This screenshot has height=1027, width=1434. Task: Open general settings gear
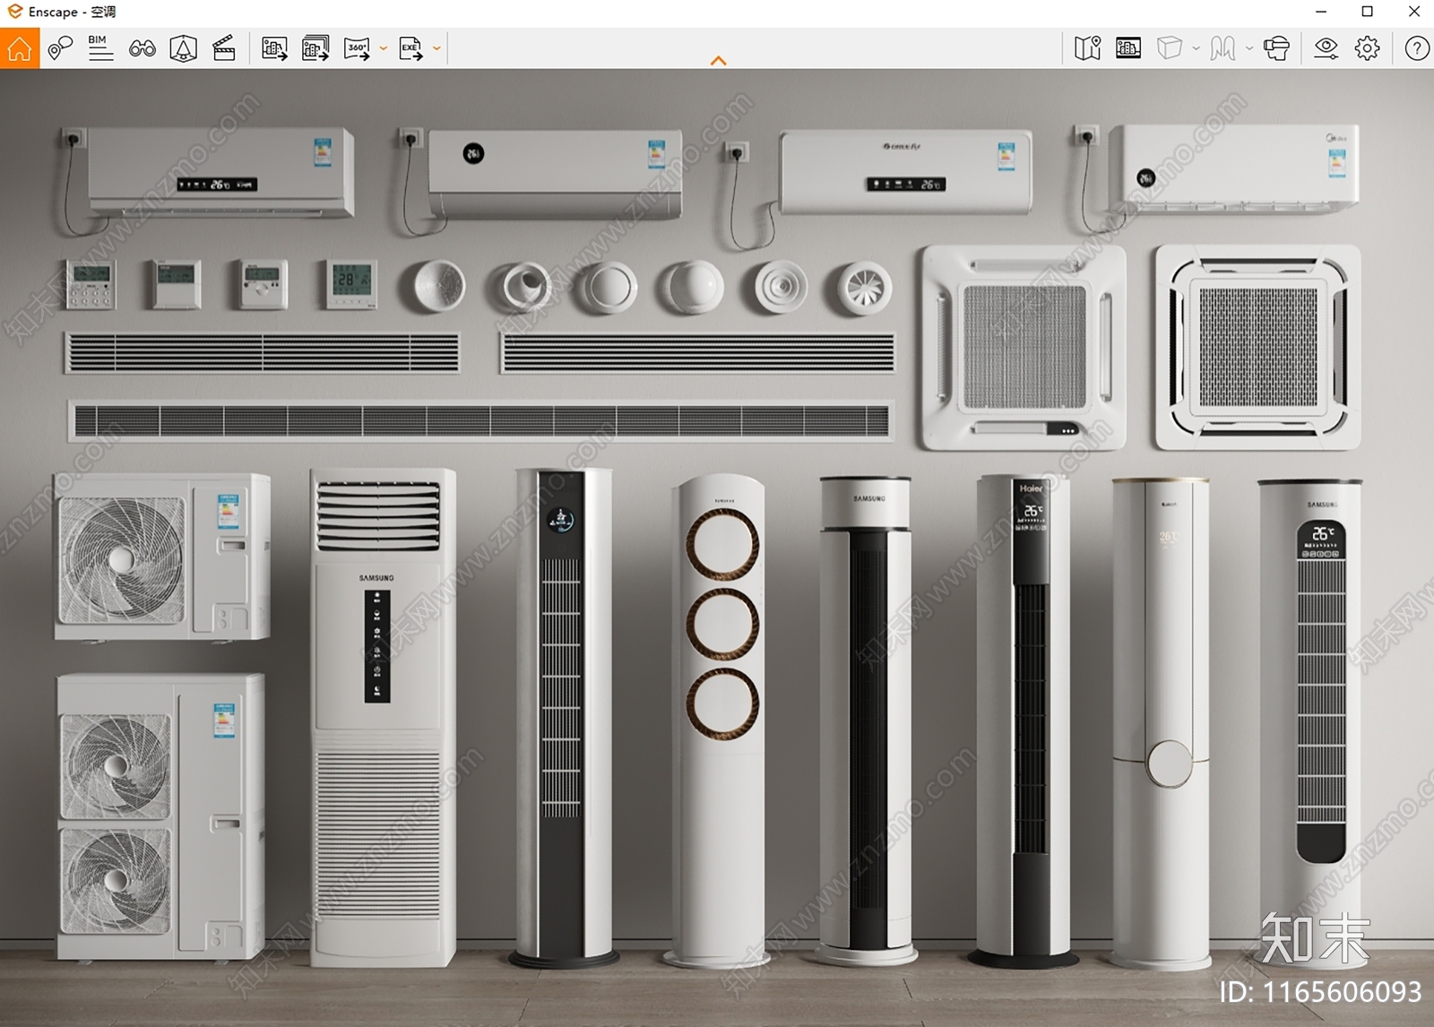pyautogui.click(x=1368, y=48)
